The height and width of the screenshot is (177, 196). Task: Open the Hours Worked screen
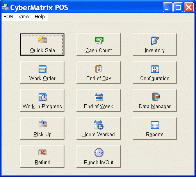pos(98,128)
